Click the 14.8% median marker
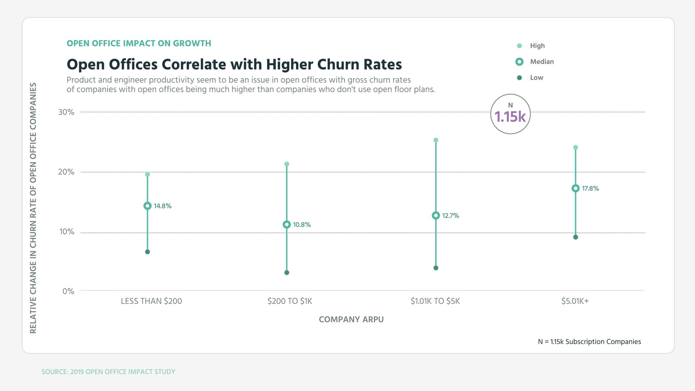Viewport: 695px width, 391px height. [x=147, y=206]
